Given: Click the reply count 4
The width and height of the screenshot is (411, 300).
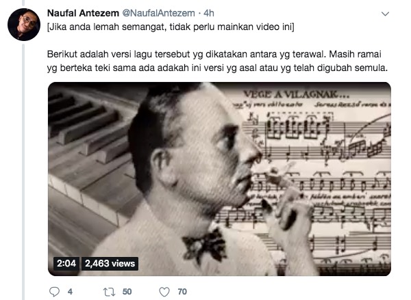Looking at the screenshot, I should 70,291.
